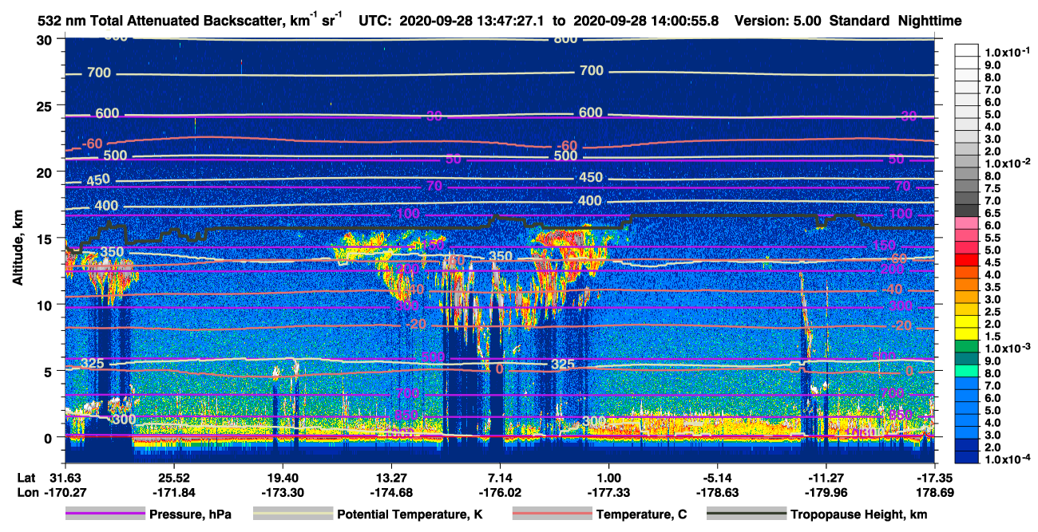
Task: Click the bright mint-aqua cell in the colorbar
Action: (x=967, y=372)
